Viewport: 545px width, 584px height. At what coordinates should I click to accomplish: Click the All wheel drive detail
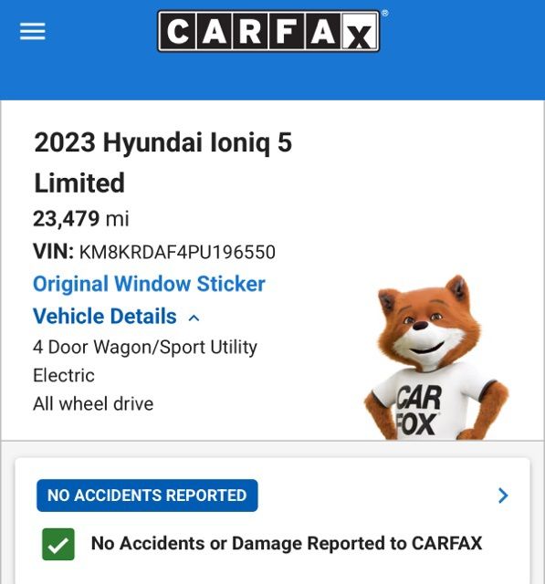93,403
